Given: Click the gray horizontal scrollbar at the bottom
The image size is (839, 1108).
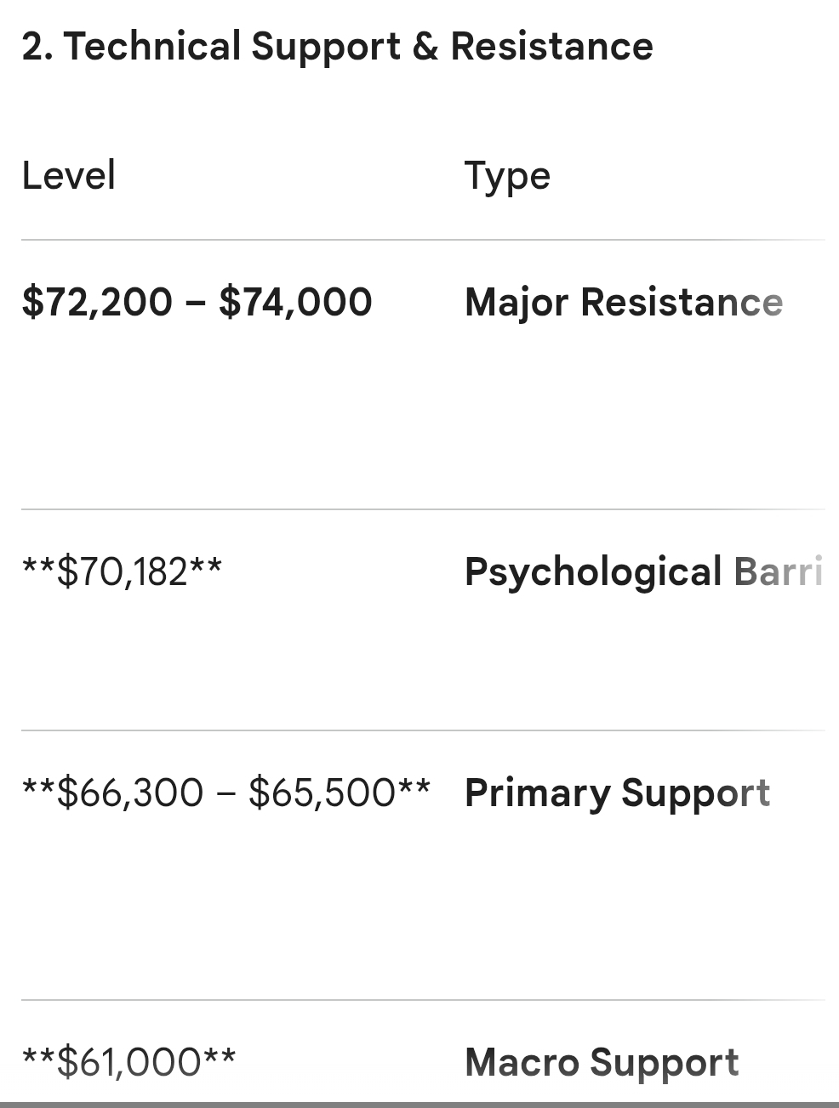Looking at the screenshot, I should (x=419, y=1104).
